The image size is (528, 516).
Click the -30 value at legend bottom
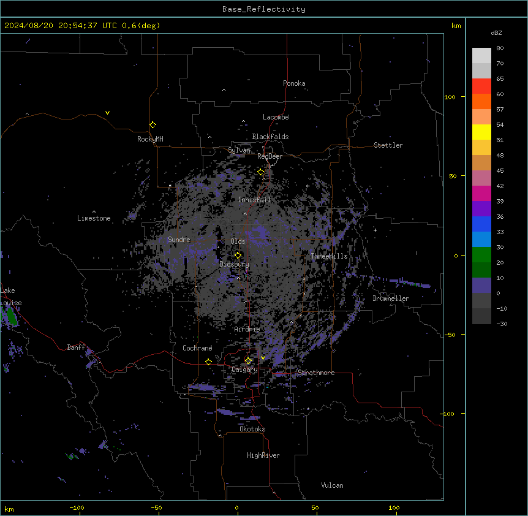(x=502, y=324)
